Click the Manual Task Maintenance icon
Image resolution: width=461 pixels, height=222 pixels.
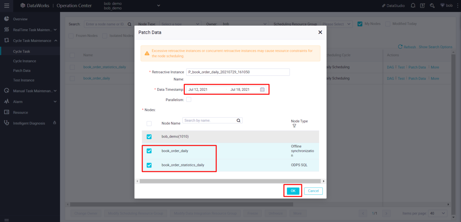[x=7, y=91]
